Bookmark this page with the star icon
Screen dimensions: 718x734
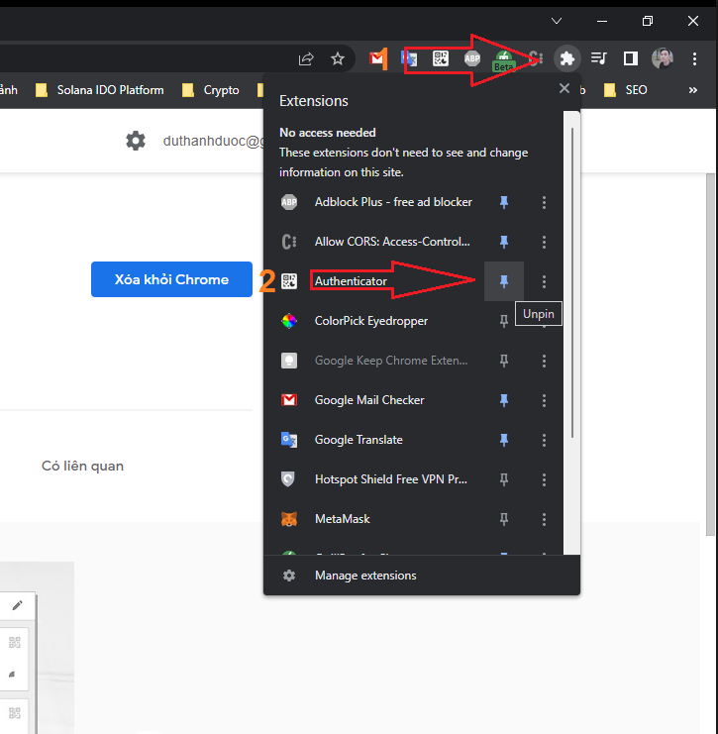[338, 59]
